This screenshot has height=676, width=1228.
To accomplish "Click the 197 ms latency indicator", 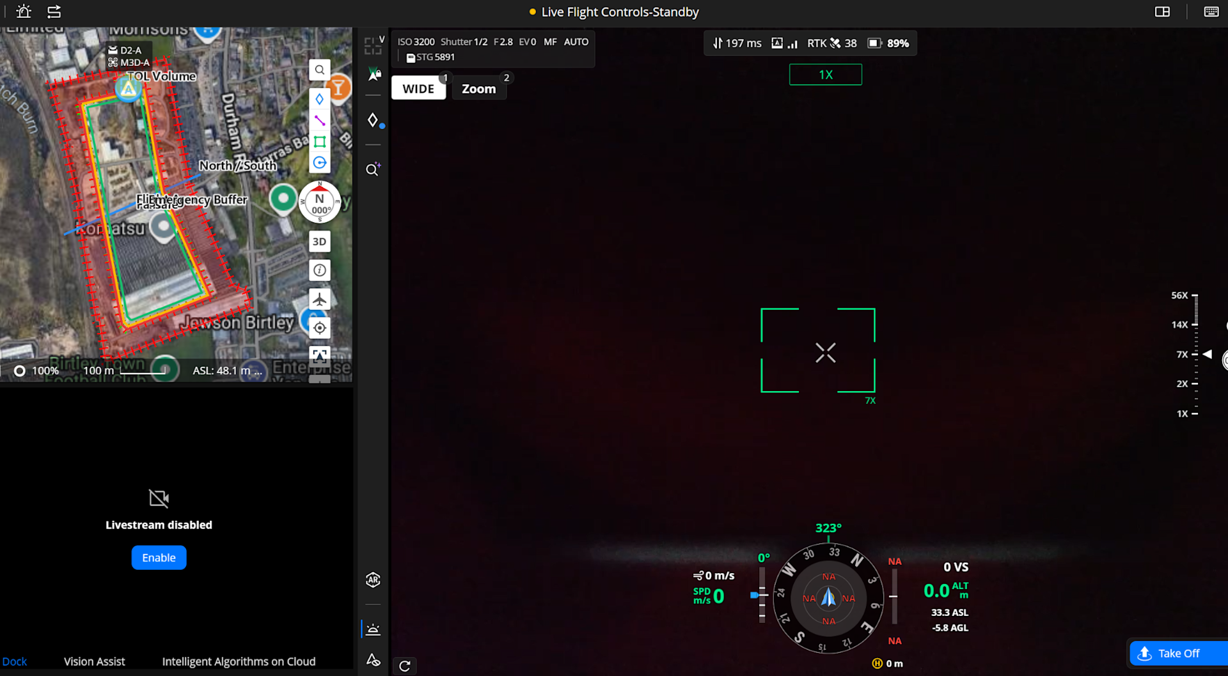I will coord(737,43).
